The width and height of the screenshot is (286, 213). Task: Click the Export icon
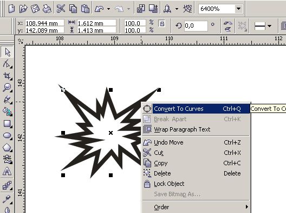click(x=153, y=9)
